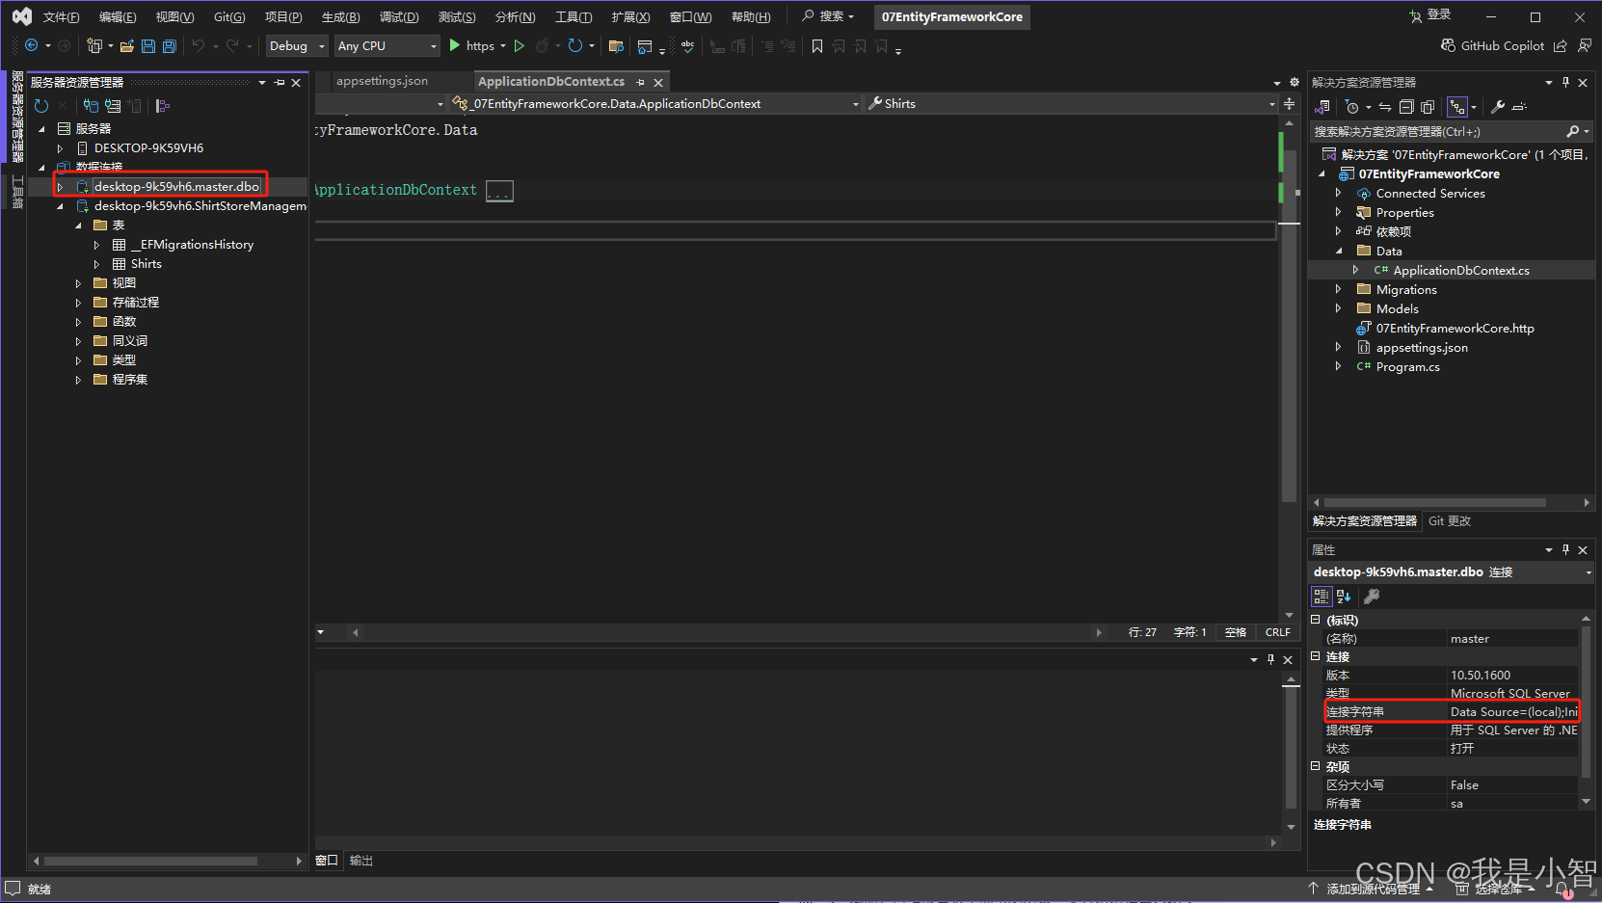Viewport: 1602px width, 903px height.
Task: Click the bookmark icon in toolbar
Action: pos(817,45)
